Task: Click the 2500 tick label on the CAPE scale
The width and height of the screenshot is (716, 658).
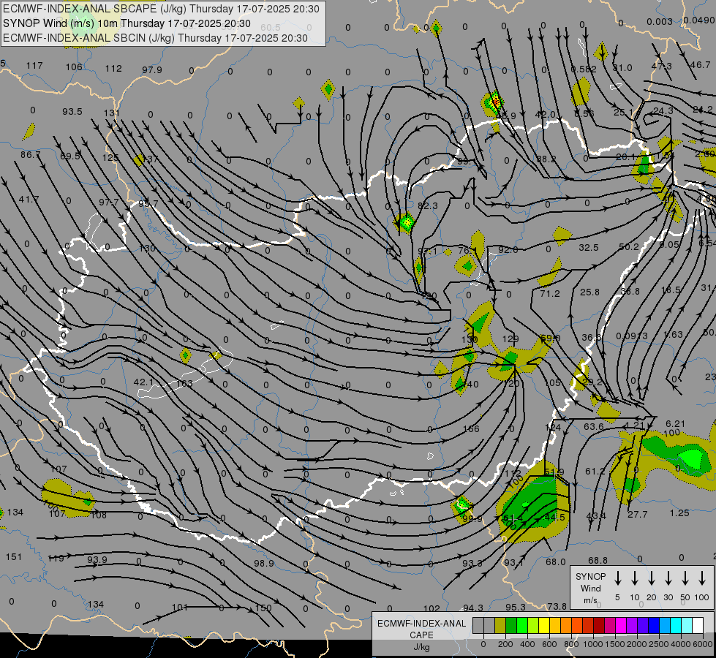Action: point(659,644)
